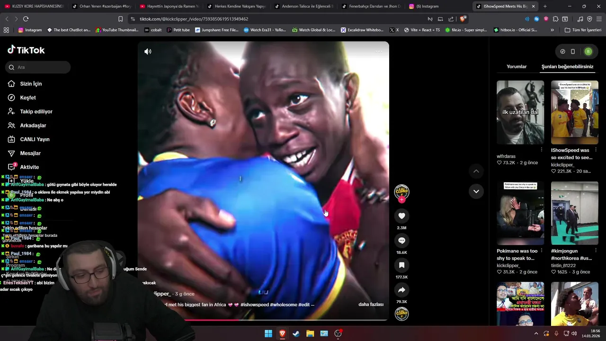Open the cobalt bookmark
Viewport: 606px width, 341px height.
click(x=152, y=30)
